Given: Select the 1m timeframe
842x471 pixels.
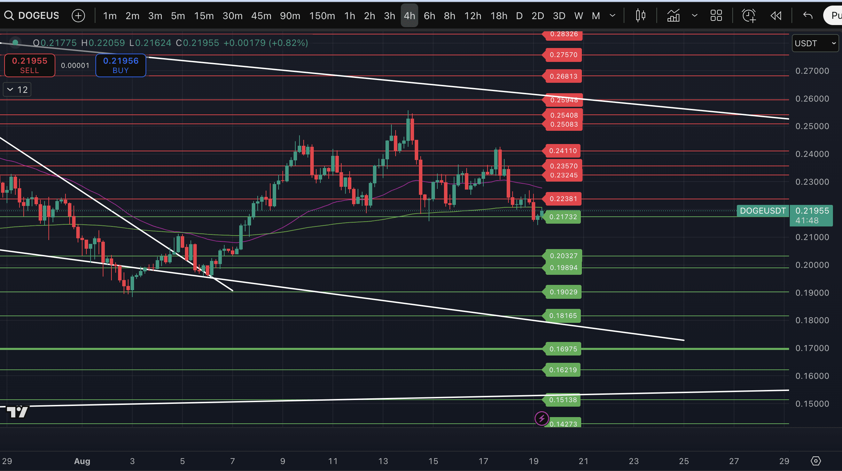Looking at the screenshot, I should (110, 16).
